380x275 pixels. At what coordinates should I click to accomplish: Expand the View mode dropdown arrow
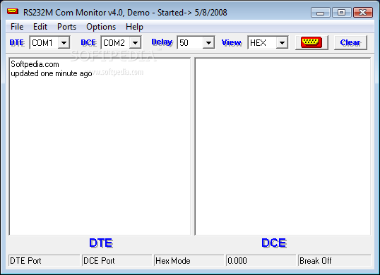coord(282,43)
